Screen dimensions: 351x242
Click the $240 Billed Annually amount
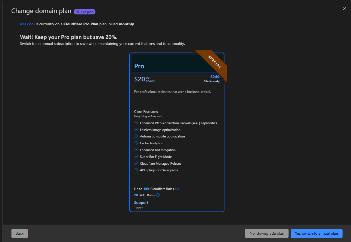point(211,79)
